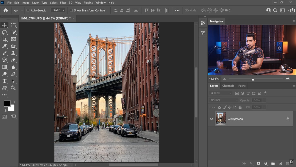The width and height of the screenshot is (296, 167).
Task: Open the Kind filter dropdown in Layers panel
Action: 220,93
